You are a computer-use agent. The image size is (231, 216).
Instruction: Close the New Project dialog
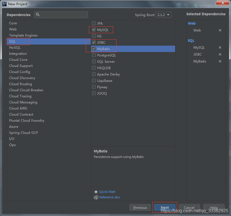pyautogui.click(x=223, y=3)
